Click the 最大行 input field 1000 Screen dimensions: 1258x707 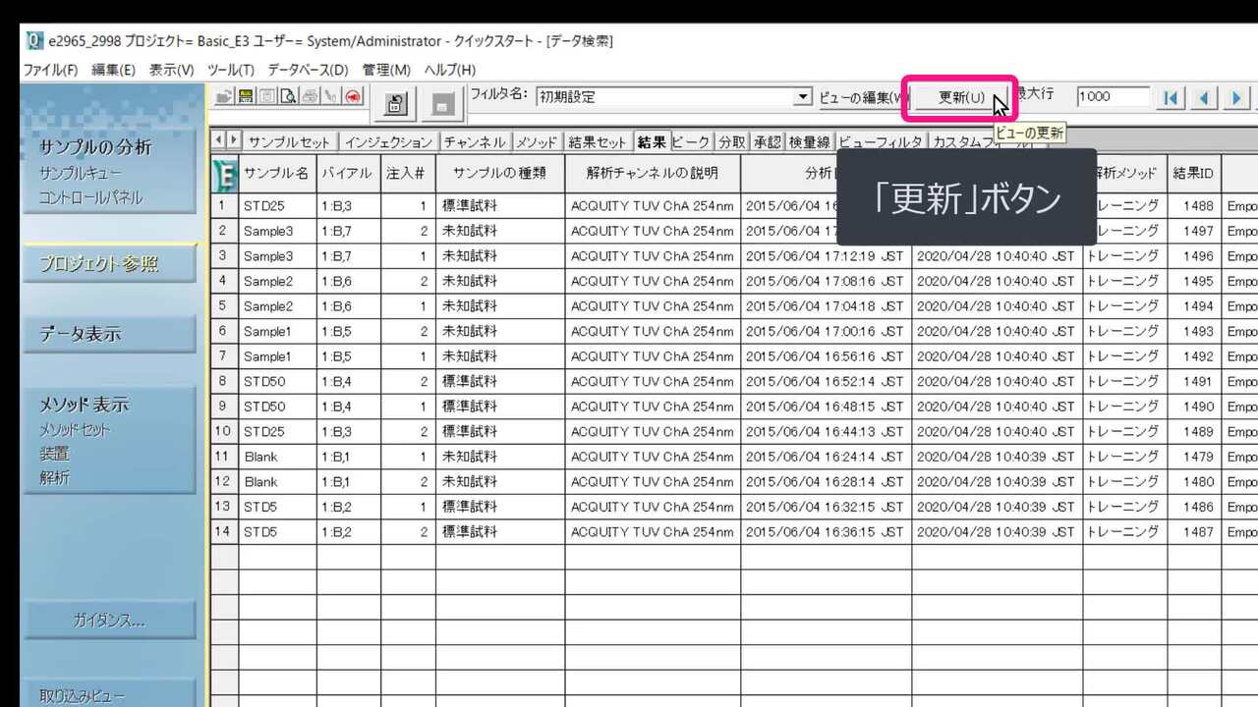pos(1113,96)
